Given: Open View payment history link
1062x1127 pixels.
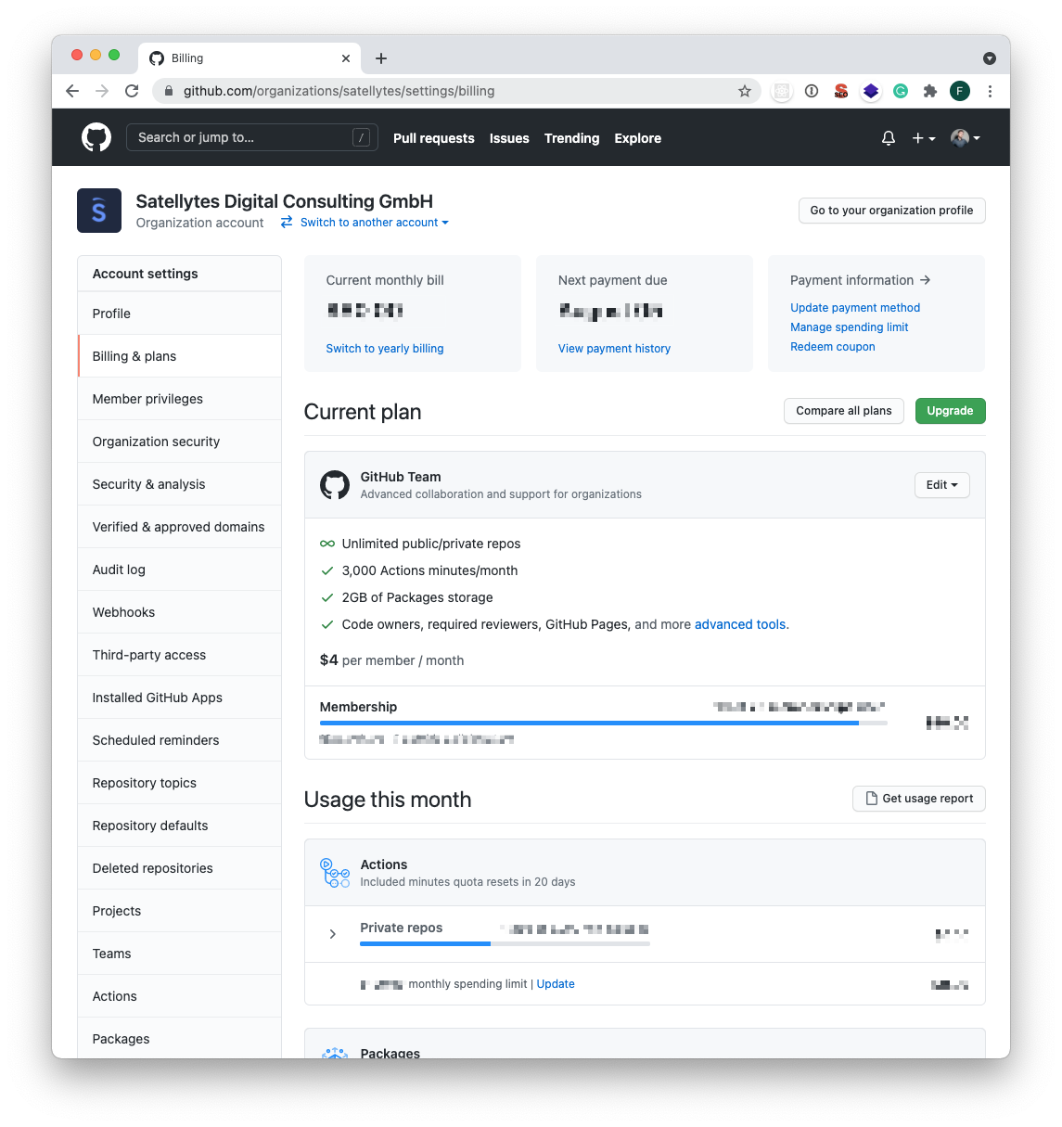Looking at the screenshot, I should 614,348.
